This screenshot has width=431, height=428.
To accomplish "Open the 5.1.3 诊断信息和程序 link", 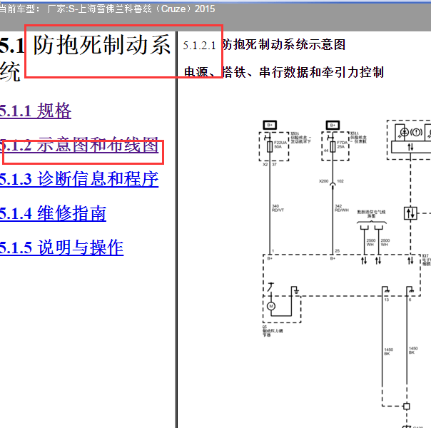I will click(79, 179).
